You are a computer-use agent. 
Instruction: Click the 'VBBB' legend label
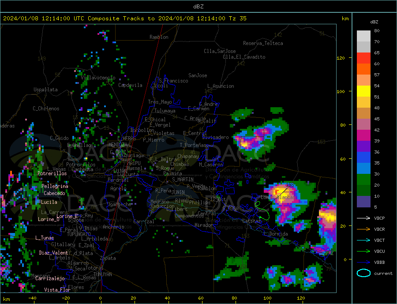(379, 262)
